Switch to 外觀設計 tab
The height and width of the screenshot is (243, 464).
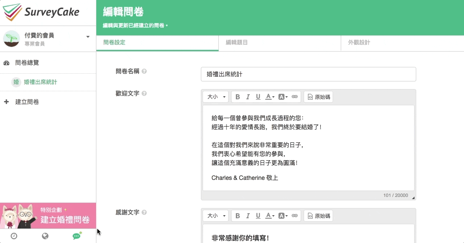click(359, 43)
